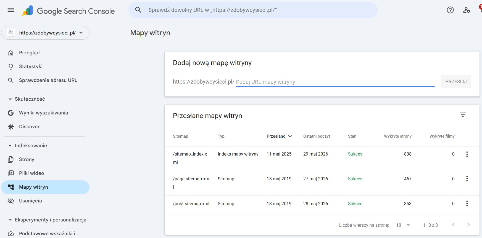Collapse the Eksperymenty i personalizacja section

(x=10, y=220)
